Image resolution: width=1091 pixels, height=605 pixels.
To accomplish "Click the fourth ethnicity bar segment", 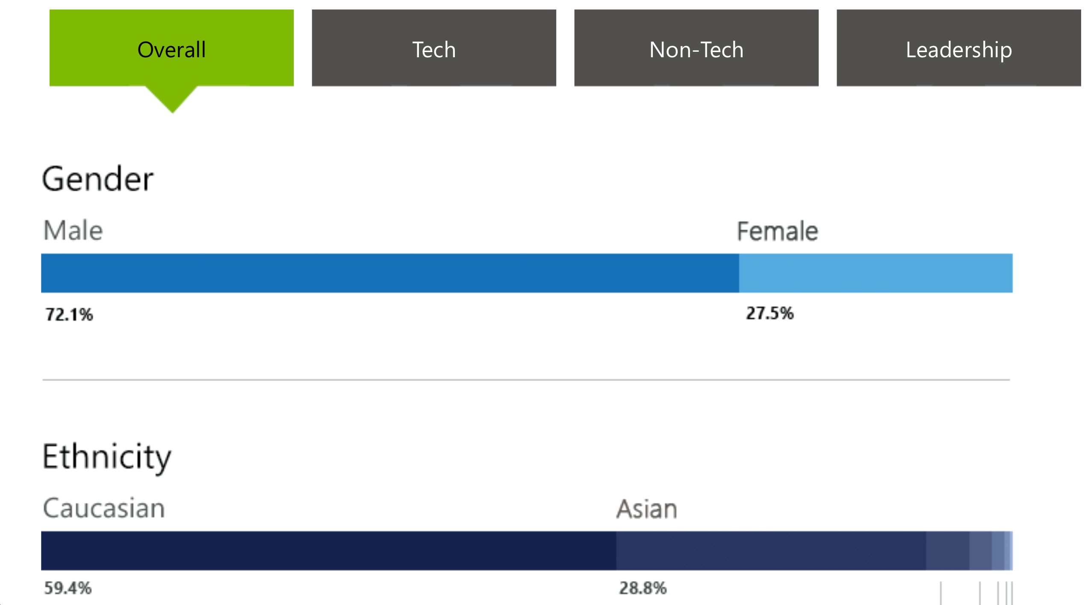I will 980,551.
